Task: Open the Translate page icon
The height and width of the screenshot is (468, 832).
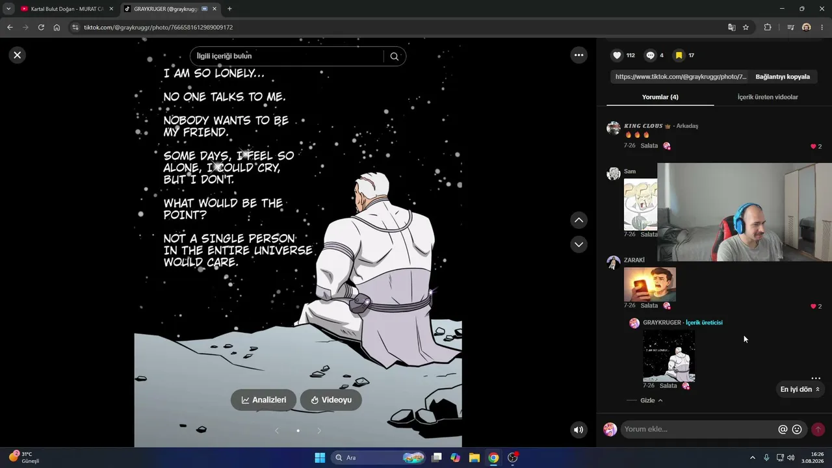Action: (x=732, y=27)
